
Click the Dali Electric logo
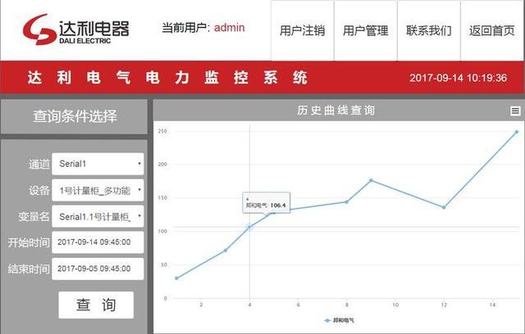[75, 29]
